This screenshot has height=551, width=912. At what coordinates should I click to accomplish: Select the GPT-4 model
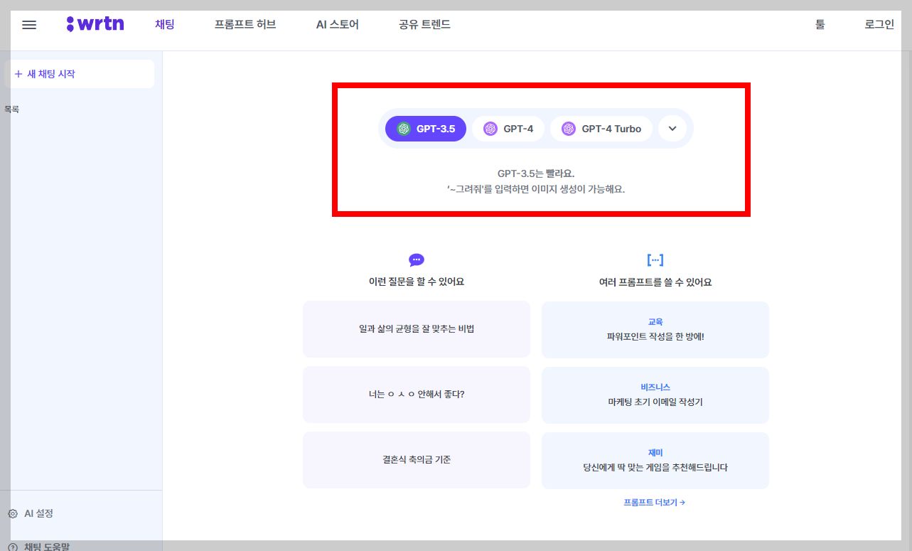[x=508, y=129]
